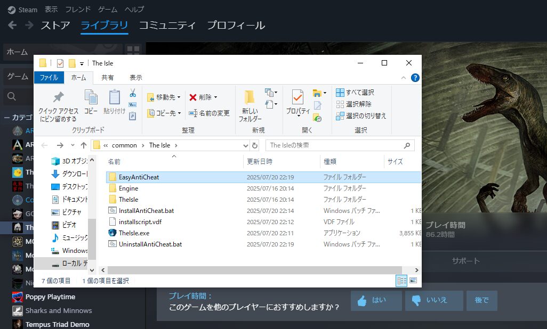
Task: Click the search magnifier in The Isle search box
Action: (x=407, y=145)
